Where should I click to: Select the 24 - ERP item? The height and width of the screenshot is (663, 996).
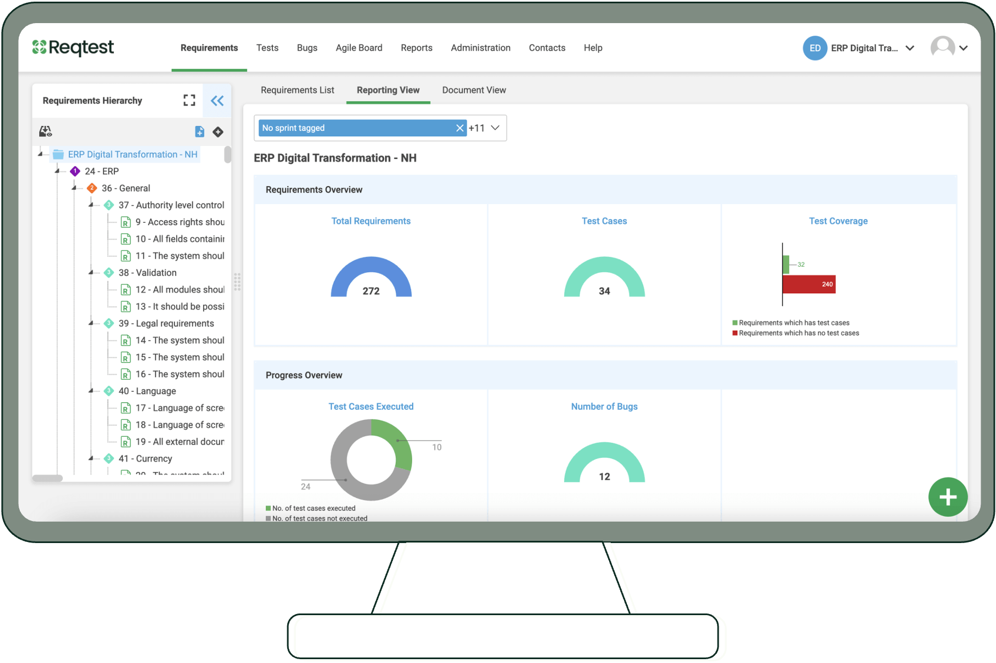102,171
